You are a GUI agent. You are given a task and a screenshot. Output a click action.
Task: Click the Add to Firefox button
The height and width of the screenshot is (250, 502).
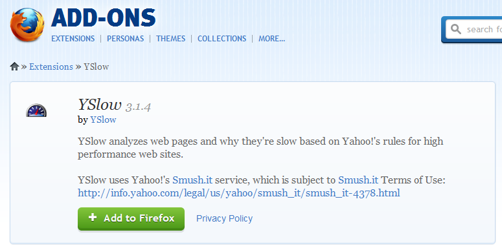point(131,219)
